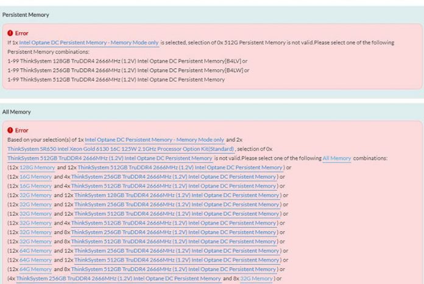Viewport: 424px width, 284px height.
Task: Open 512GB link in 32G and 8x row
Action: (x=174, y=241)
